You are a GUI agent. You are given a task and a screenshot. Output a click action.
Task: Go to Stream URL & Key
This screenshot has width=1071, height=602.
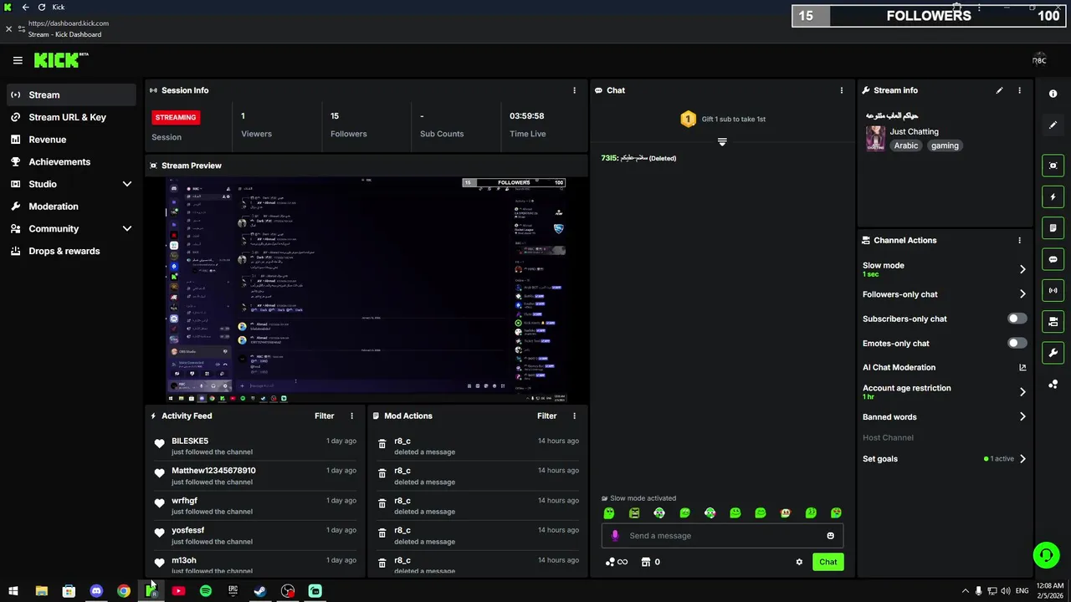71,117
